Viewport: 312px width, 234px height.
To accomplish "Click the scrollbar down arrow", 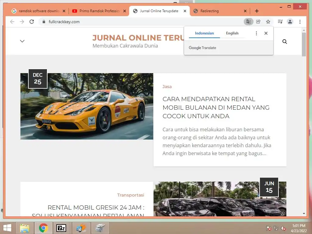I will (304, 214).
